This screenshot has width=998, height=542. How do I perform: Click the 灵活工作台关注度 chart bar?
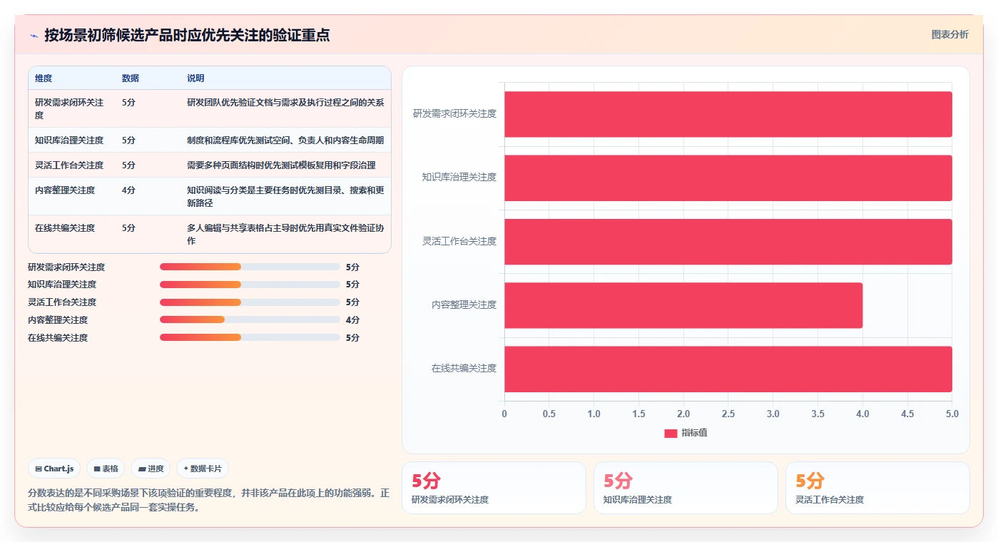728,241
